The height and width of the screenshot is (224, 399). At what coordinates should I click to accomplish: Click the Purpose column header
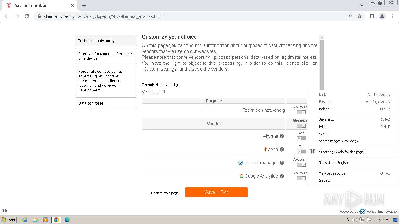click(x=214, y=101)
